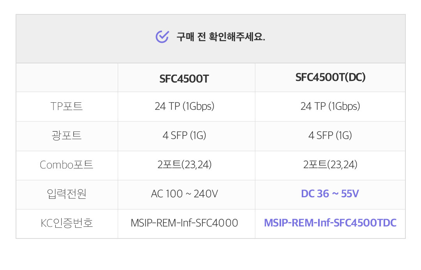
Task: Click SFC4500T(DC)'s '4 SFP (1G)' cell
Action: (330, 135)
